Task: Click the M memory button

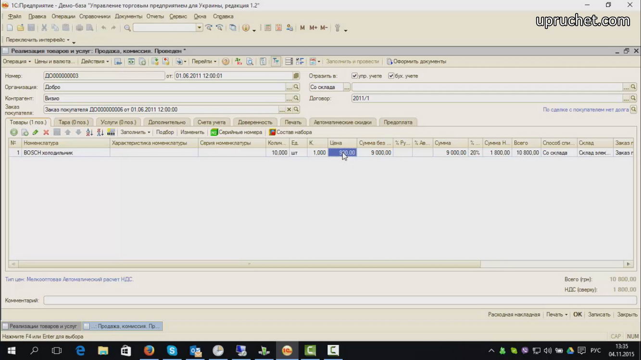Action: click(302, 28)
